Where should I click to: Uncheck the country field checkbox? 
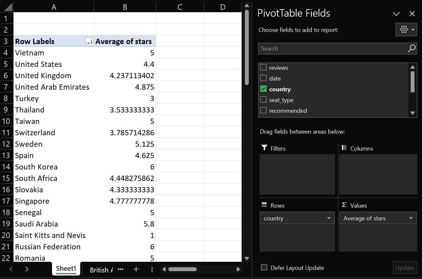(x=263, y=89)
